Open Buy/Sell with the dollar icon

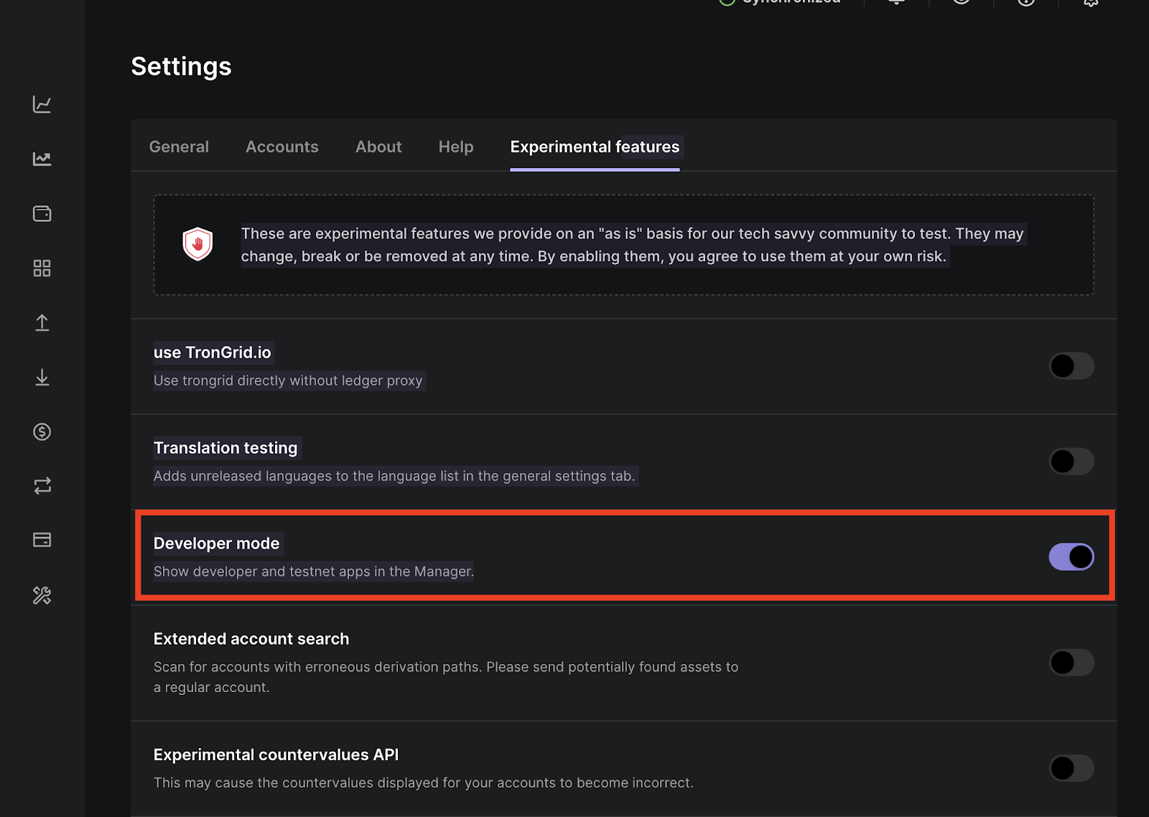[x=42, y=431]
